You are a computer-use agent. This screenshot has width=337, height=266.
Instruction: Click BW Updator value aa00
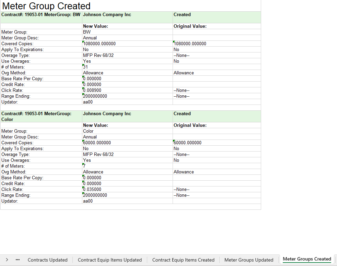point(127,102)
